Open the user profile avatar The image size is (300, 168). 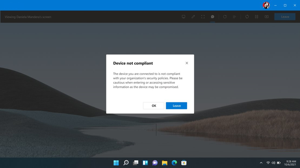(266, 5)
